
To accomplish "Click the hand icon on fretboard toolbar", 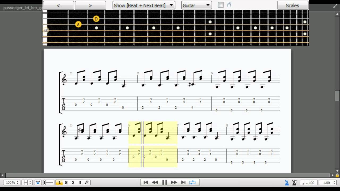I will point(229,5).
